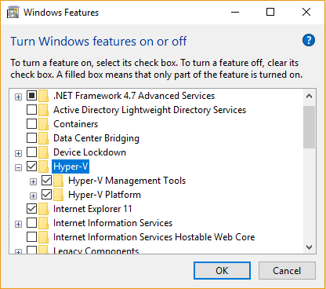Image resolution: width=326 pixels, height=289 pixels.
Task: Select the Data Center Bridging label
Action: 96,138
